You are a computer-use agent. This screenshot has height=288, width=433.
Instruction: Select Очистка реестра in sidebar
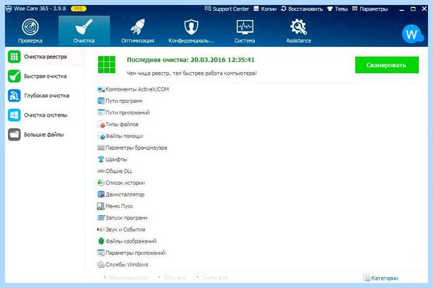click(x=45, y=57)
